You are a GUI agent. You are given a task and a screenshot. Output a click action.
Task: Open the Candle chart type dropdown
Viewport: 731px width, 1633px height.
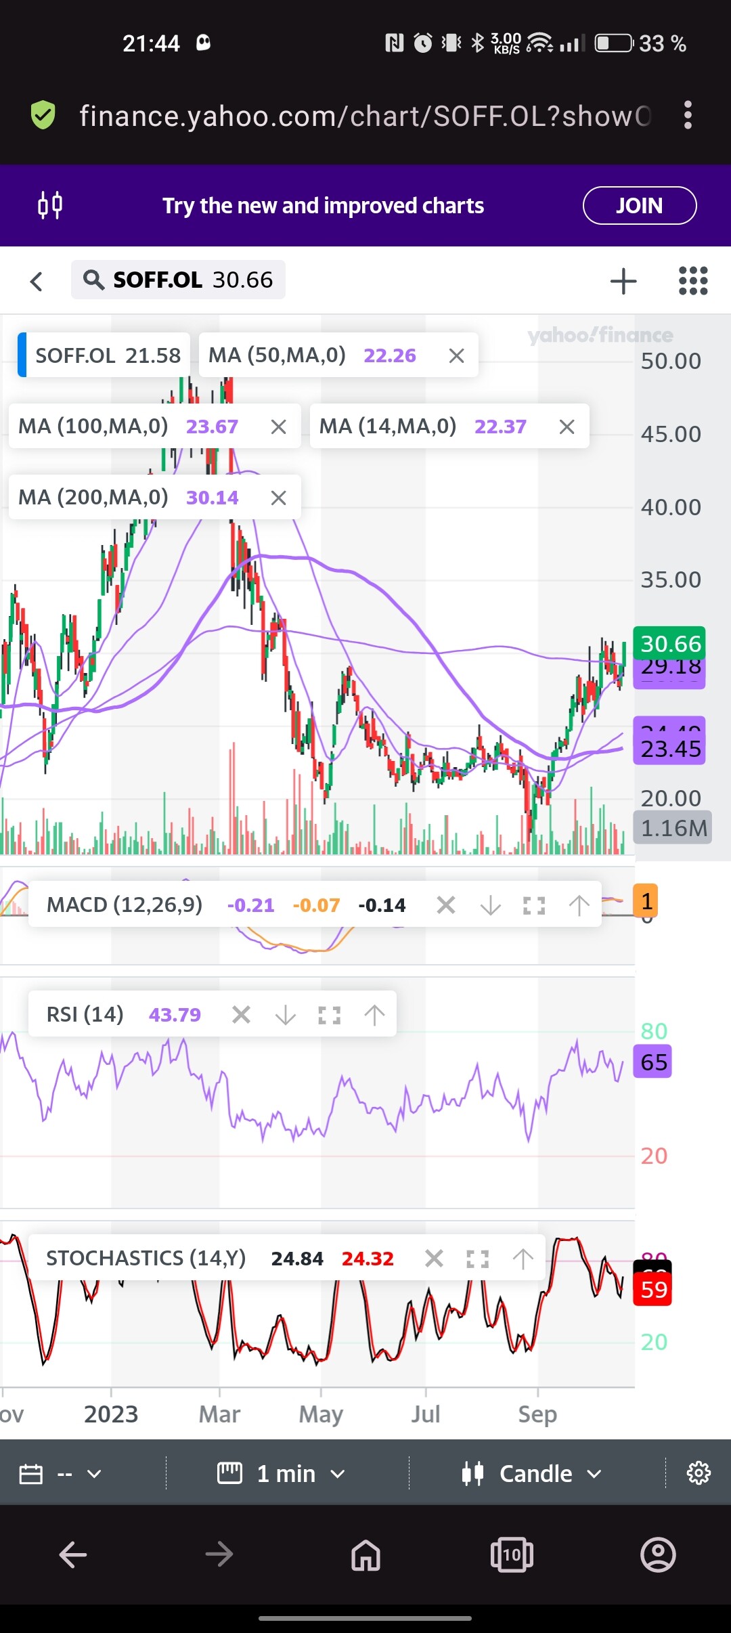(531, 1474)
